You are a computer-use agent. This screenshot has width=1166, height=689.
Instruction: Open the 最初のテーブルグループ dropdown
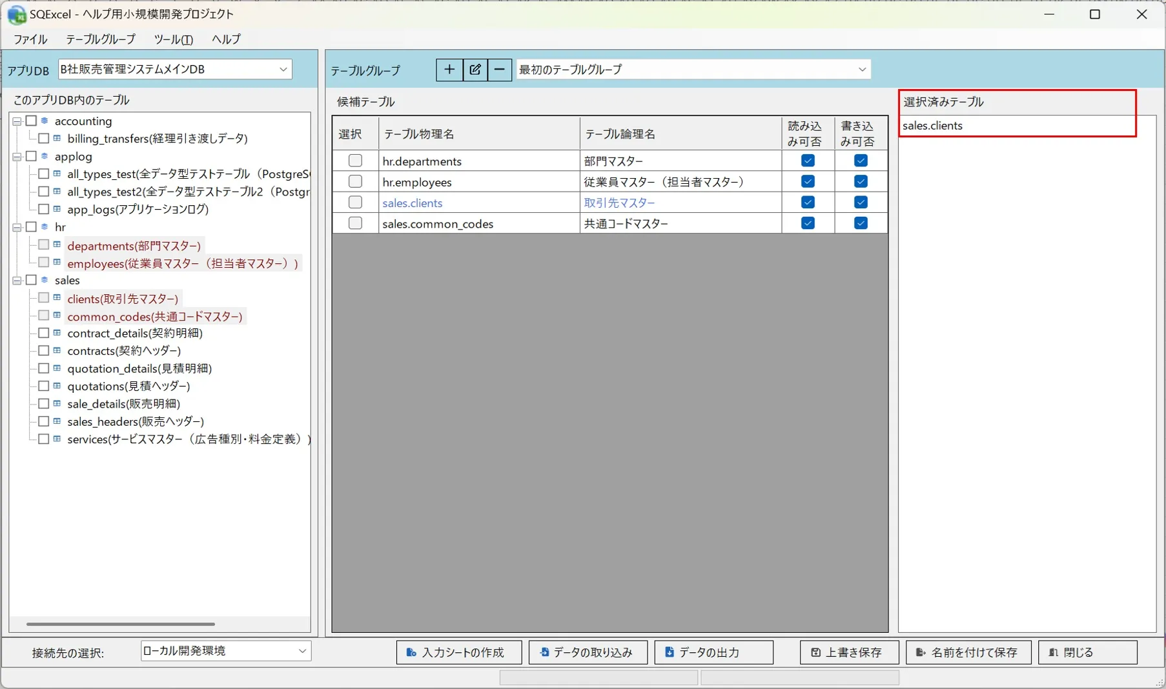693,69
